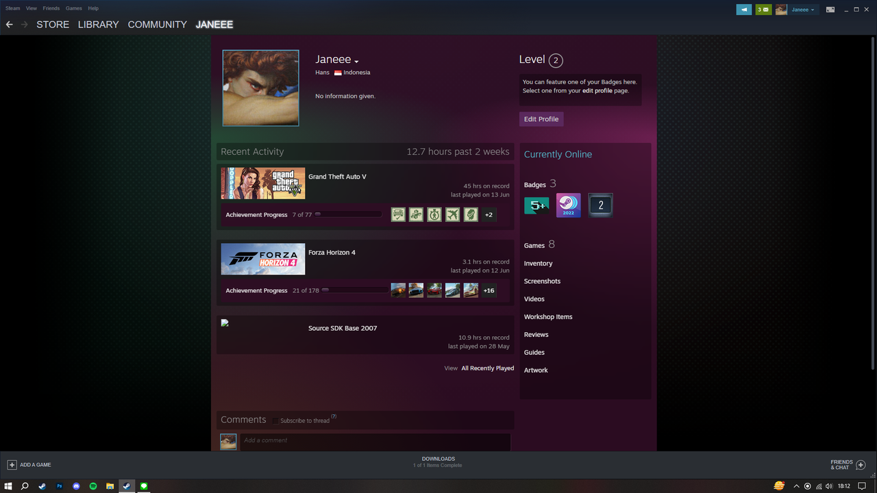
Task: Open the Windows Start menu
Action: [x=8, y=486]
